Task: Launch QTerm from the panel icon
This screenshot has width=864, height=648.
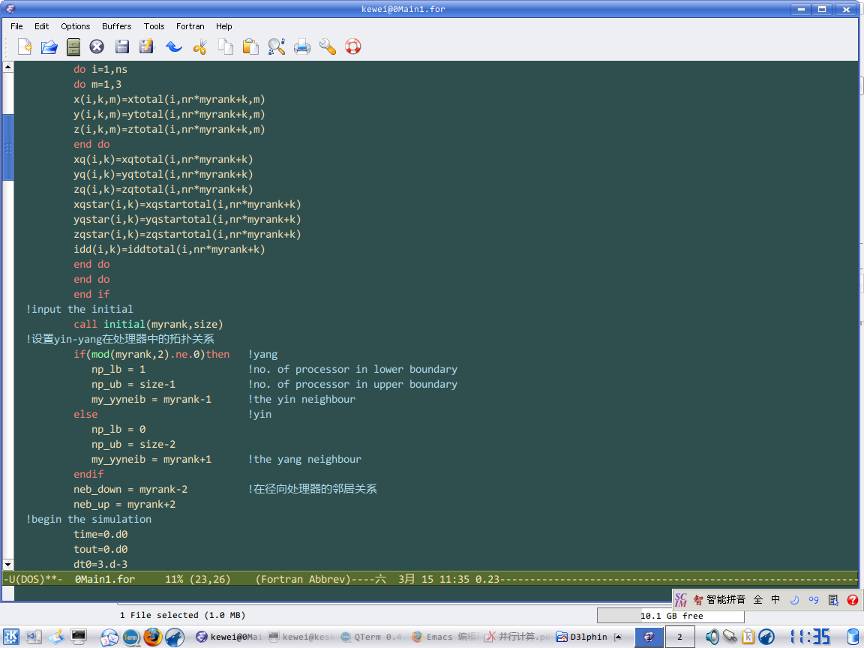Action: tap(130, 637)
